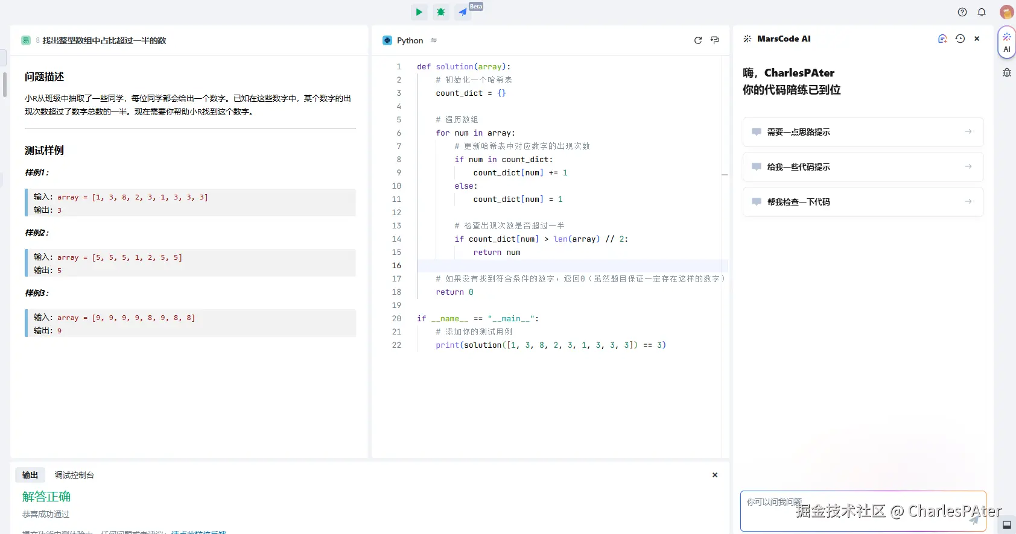The image size is (1016, 534).
Task: View MarsCode AI chat history
Action: [960, 39]
